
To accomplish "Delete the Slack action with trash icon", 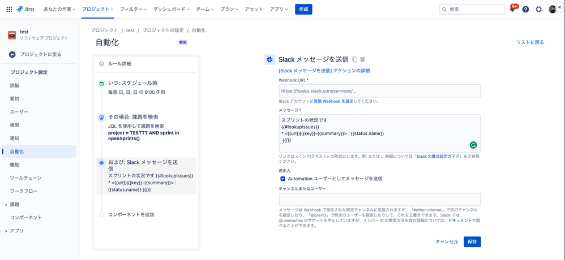I will [362, 59].
